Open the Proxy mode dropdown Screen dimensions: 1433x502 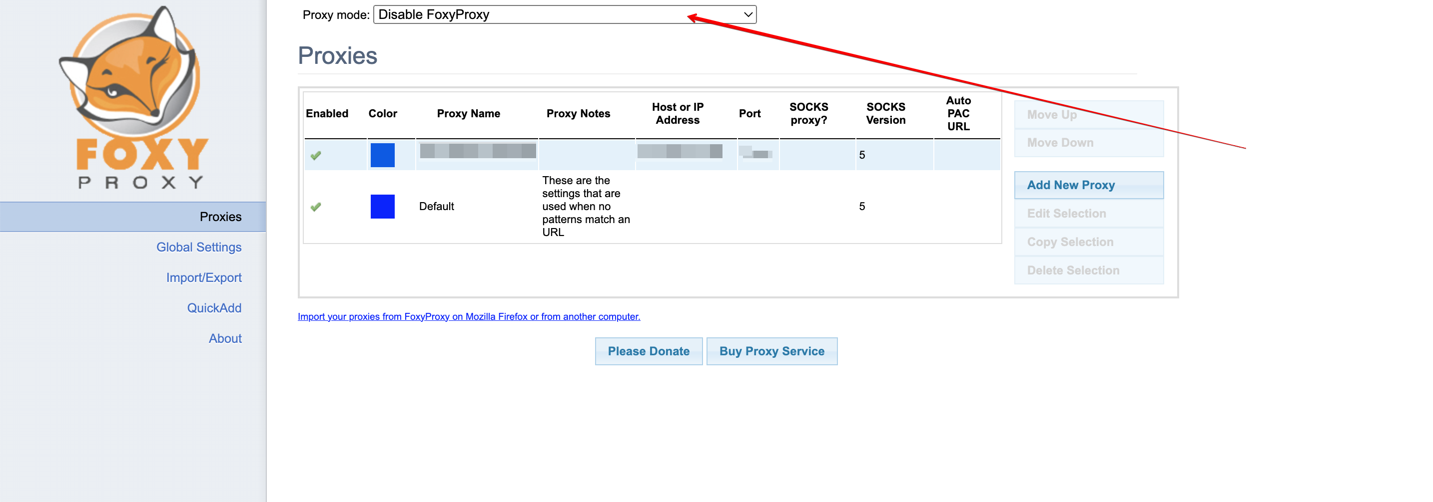(x=565, y=14)
